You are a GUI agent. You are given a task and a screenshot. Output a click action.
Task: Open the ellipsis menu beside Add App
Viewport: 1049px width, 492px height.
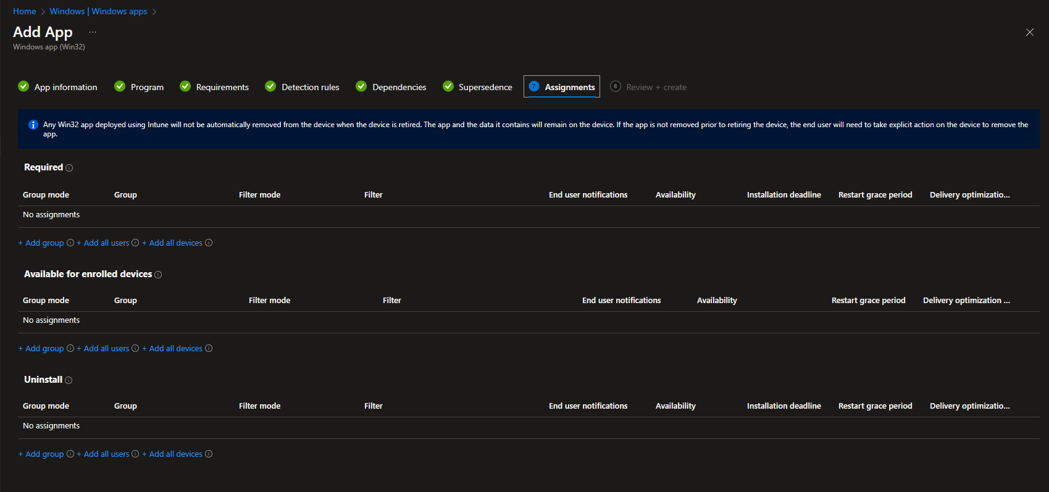pyautogui.click(x=93, y=32)
